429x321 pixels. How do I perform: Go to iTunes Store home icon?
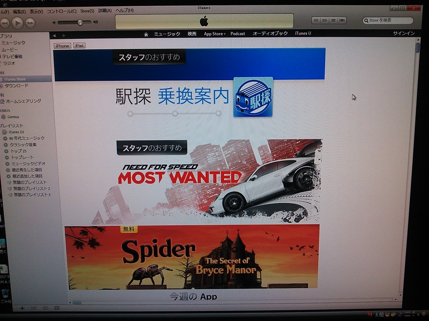146,34
